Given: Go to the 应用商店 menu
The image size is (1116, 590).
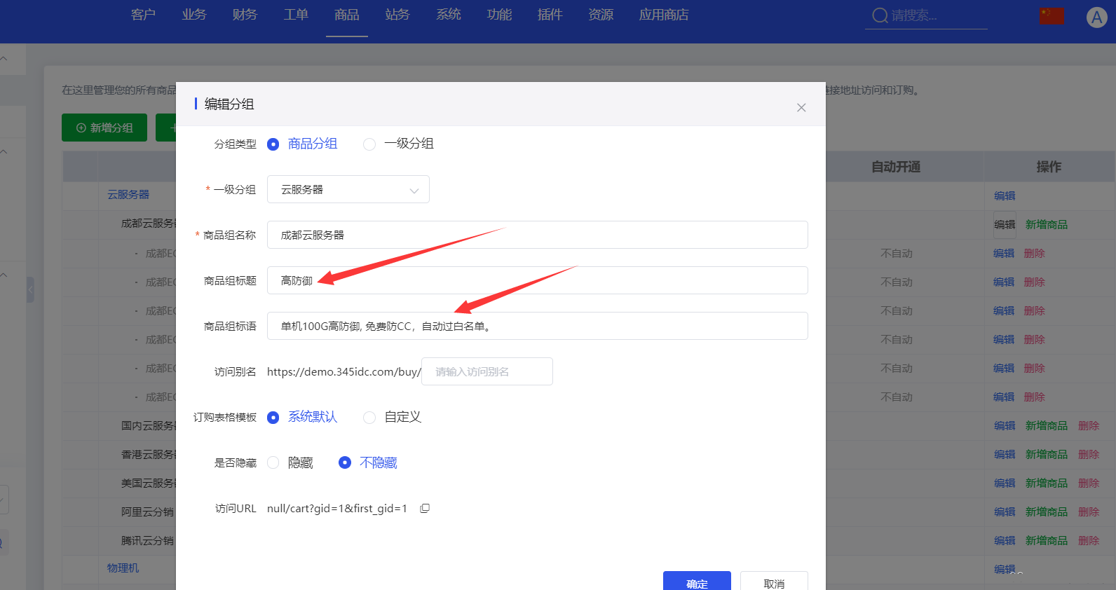Looking at the screenshot, I should (x=664, y=15).
